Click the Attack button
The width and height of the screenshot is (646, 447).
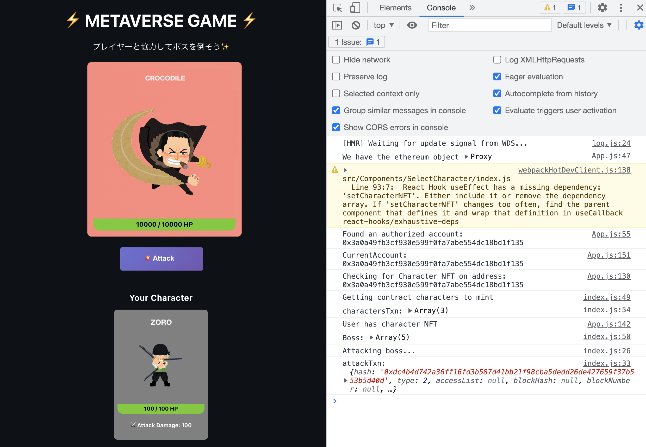[161, 259]
